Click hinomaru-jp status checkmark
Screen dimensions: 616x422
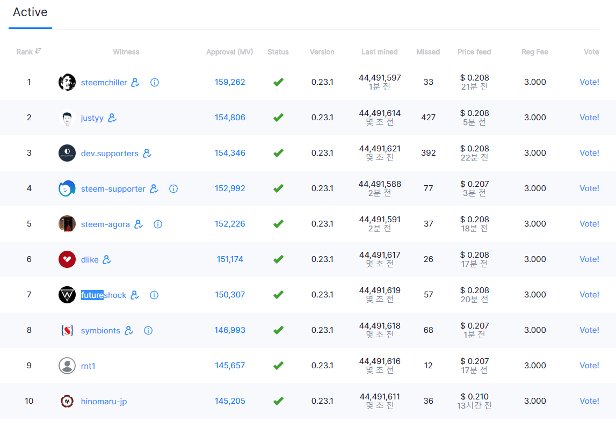[279, 401]
